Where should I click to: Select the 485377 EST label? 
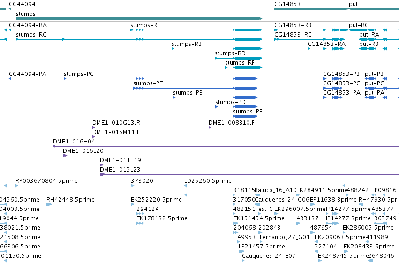[383, 209]
